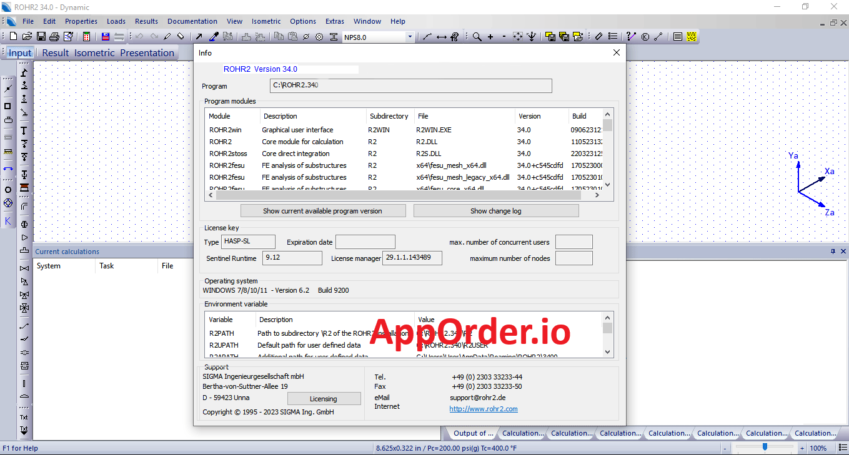Screen dimensions: 849x455
Task: Click the System column header in calculations
Action: point(64,266)
